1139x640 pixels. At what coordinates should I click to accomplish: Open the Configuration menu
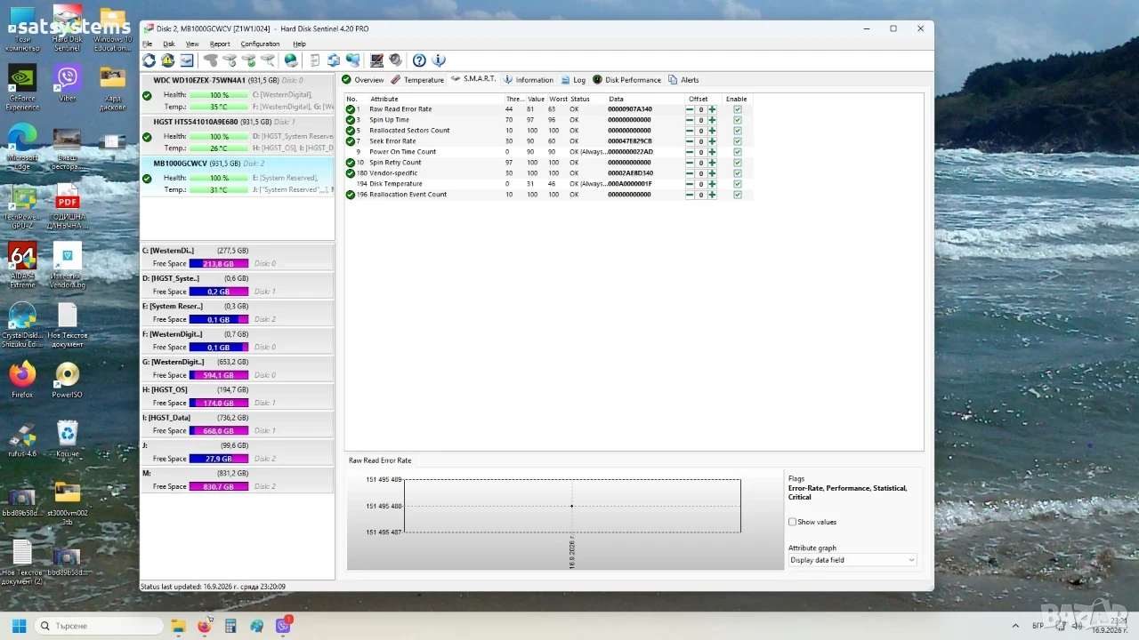tap(260, 44)
